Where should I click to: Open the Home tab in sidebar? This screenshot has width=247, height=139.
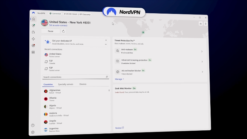click(x=33, y=19)
